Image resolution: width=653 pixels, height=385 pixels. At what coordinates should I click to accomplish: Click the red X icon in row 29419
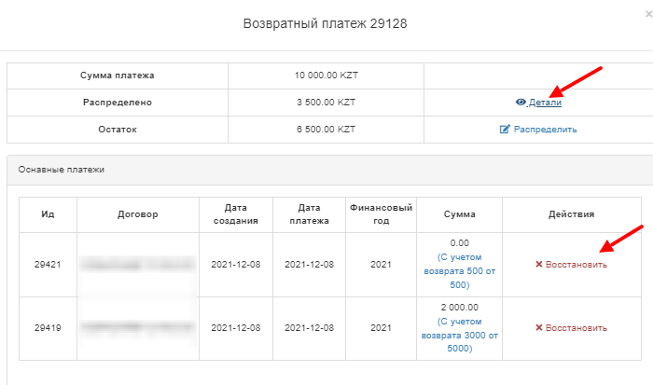tap(539, 328)
